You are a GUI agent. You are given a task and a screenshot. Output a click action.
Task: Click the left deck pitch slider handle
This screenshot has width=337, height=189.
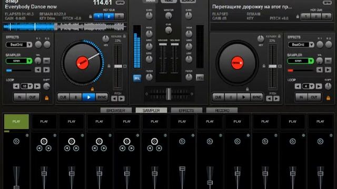[x=118, y=66]
